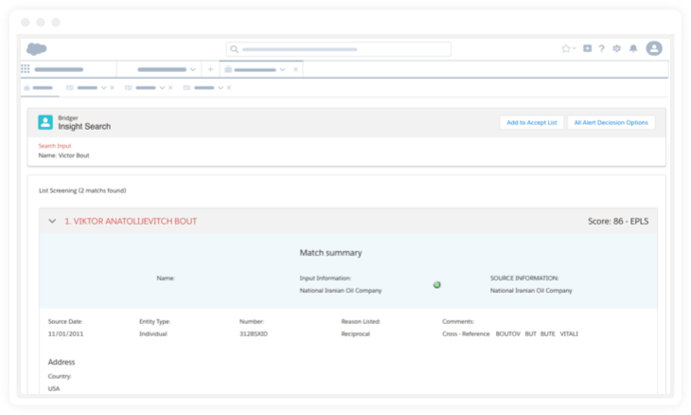Viewport: 691px width, 415px height.
Task: Click the Reason Listed value Reciprocal
Action: [x=355, y=334]
